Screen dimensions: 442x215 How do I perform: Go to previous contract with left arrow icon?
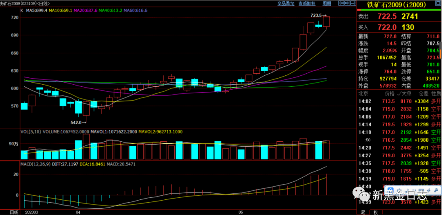tap(341, 3)
